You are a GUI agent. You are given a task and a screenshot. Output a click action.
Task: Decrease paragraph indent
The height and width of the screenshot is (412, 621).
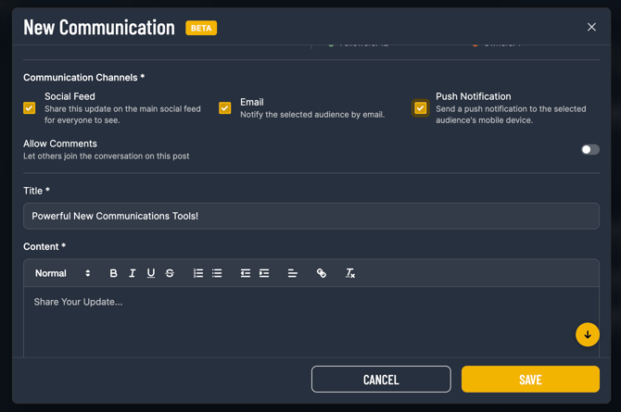click(246, 273)
